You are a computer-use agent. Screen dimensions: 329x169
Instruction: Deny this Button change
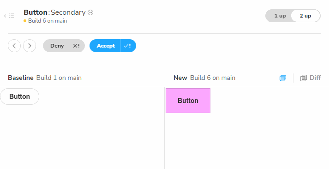point(57,46)
